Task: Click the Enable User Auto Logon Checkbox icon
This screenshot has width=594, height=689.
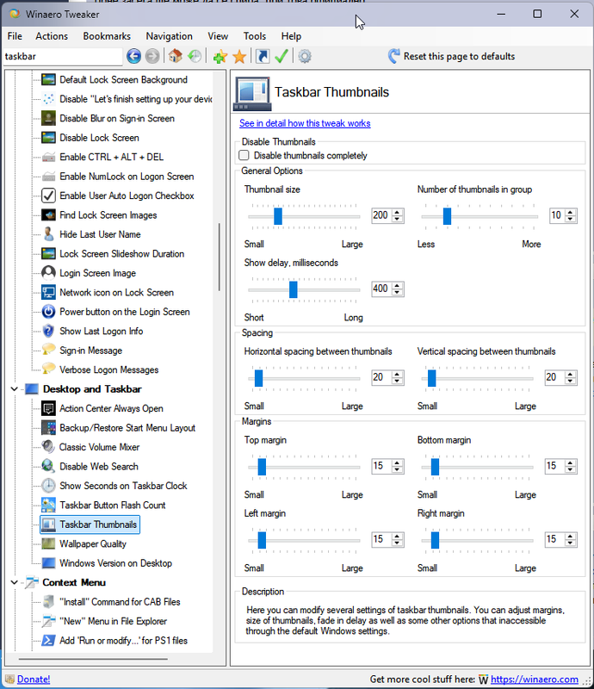Action: pyautogui.click(x=48, y=196)
